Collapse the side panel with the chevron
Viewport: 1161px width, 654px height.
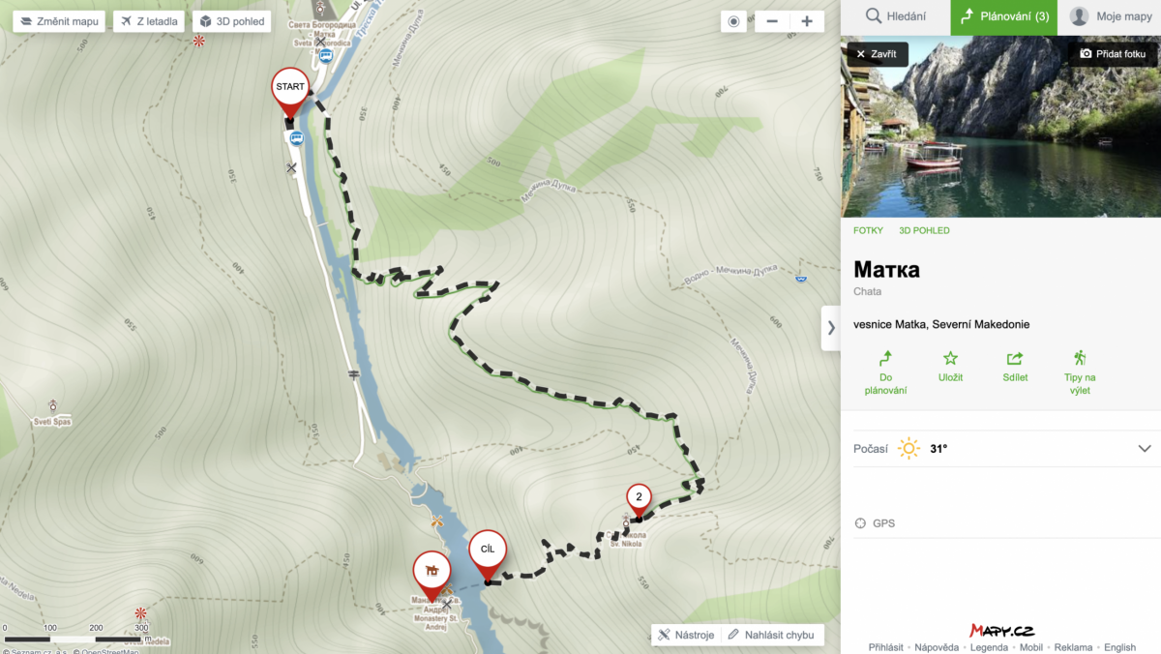click(831, 328)
